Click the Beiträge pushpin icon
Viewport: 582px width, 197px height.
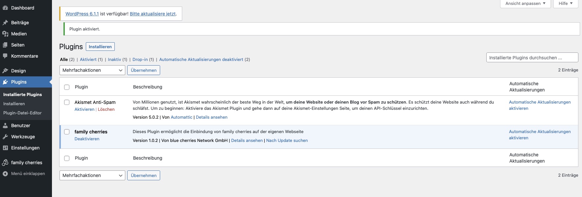[x=5, y=23]
